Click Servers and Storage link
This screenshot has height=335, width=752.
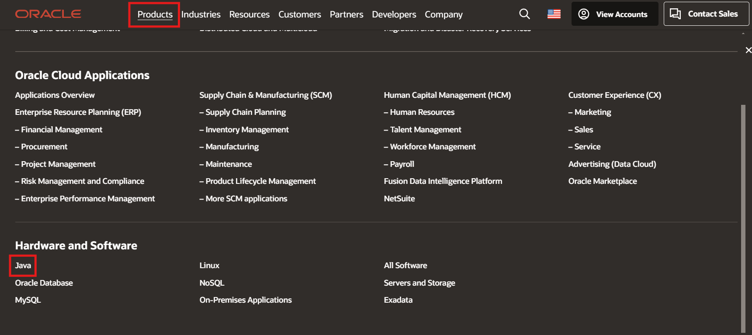point(419,283)
